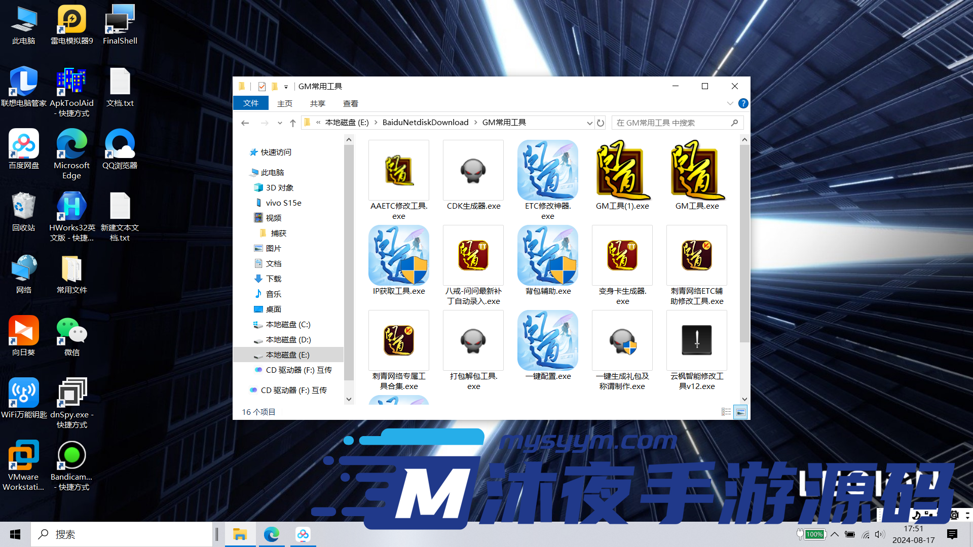Toggle the properties checkmark in quick access toolbar

pos(261,87)
